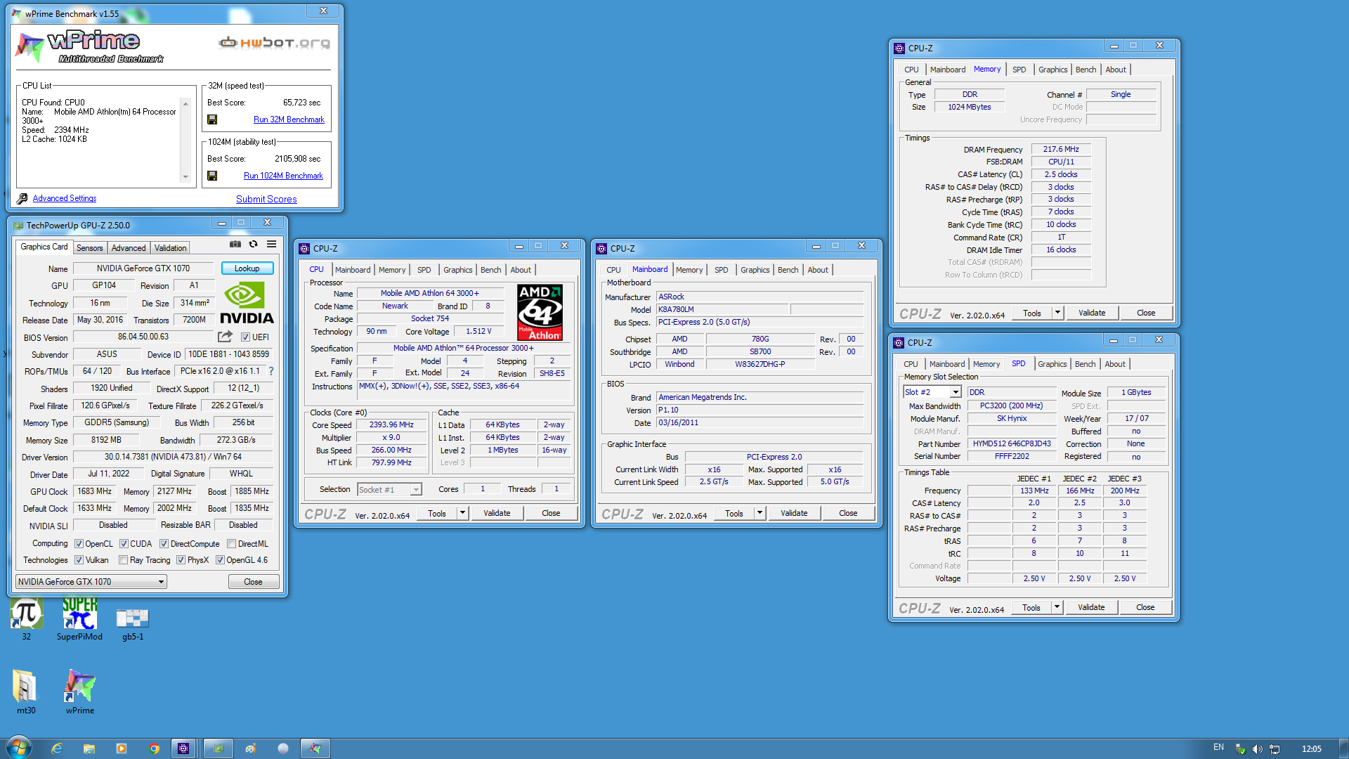Open the gb5-1 desktop icon

tap(133, 619)
